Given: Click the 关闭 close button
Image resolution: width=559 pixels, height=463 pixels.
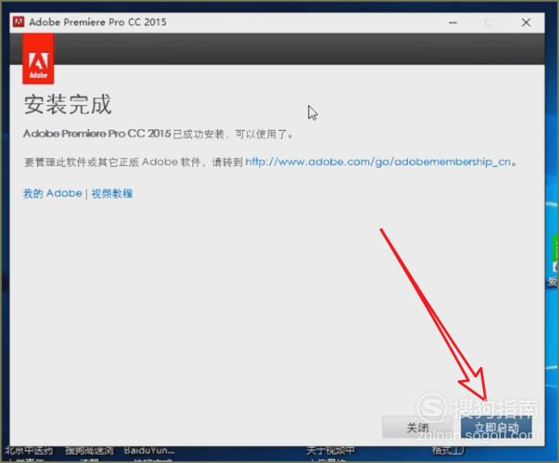Looking at the screenshot, I should point(418,427).
